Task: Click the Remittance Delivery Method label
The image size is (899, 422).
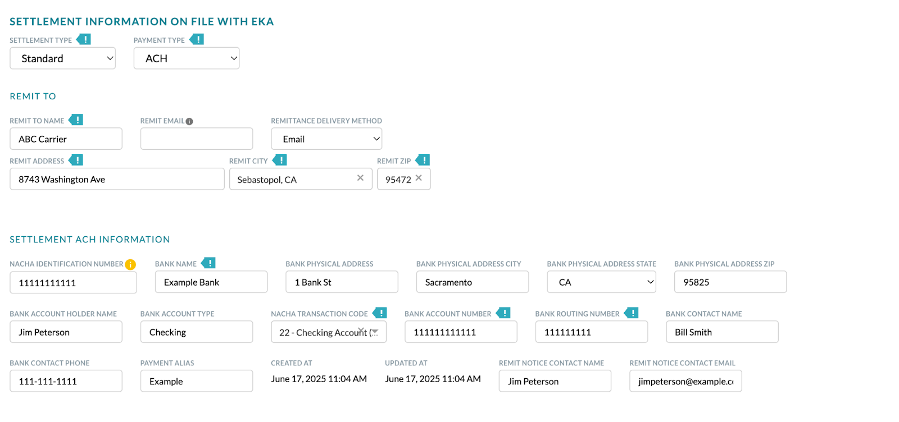Action: click(x=326, y=121)
